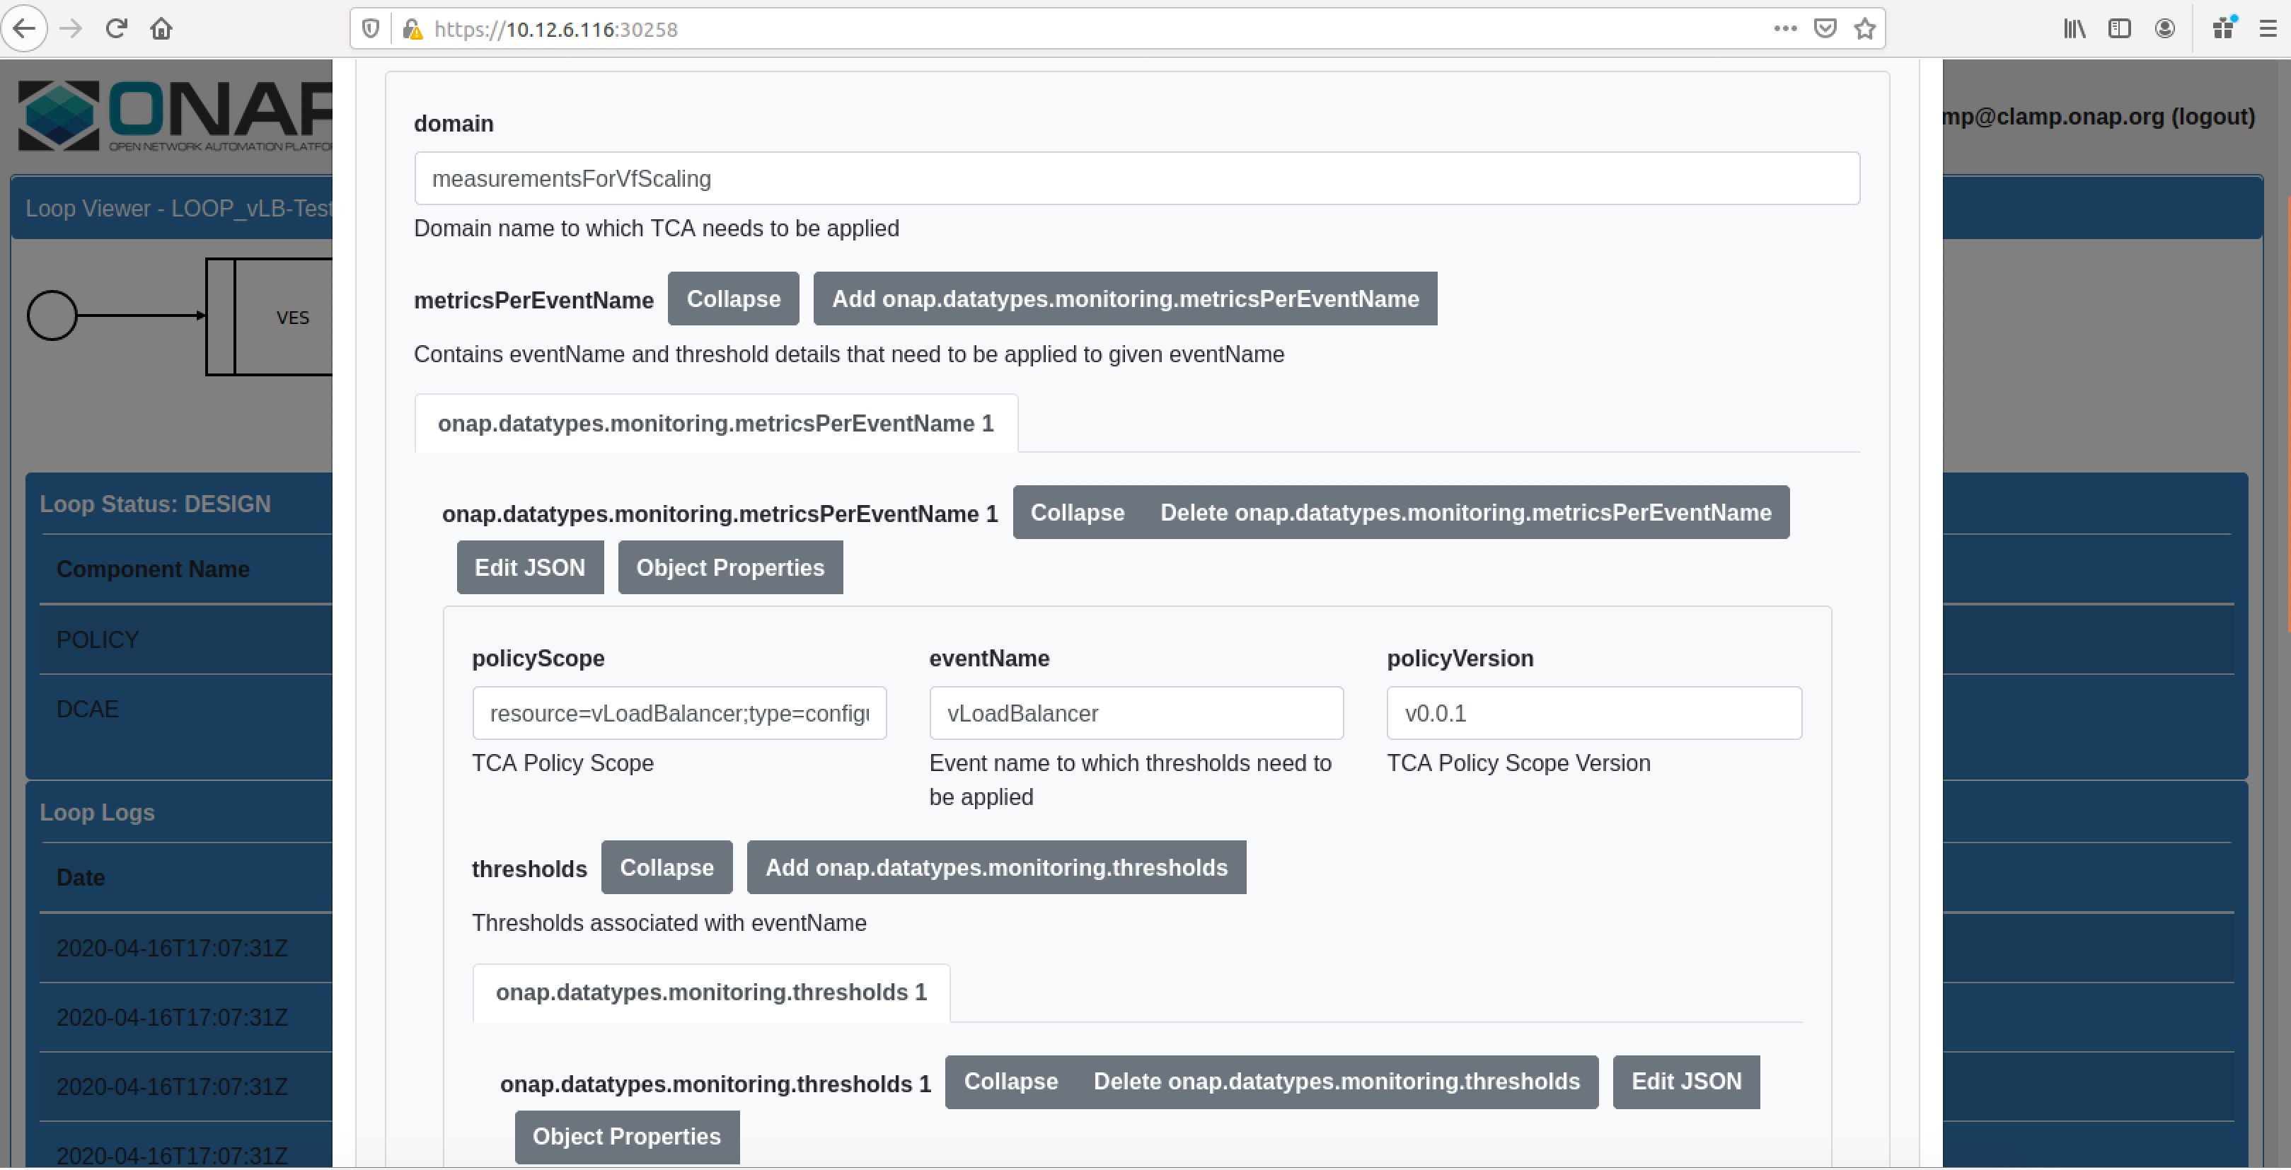Go back using the browser back arrow
This screenshot has height=1170, width=2291.
25,28
